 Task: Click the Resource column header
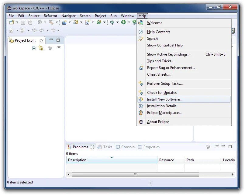click(x=171, y=160)
